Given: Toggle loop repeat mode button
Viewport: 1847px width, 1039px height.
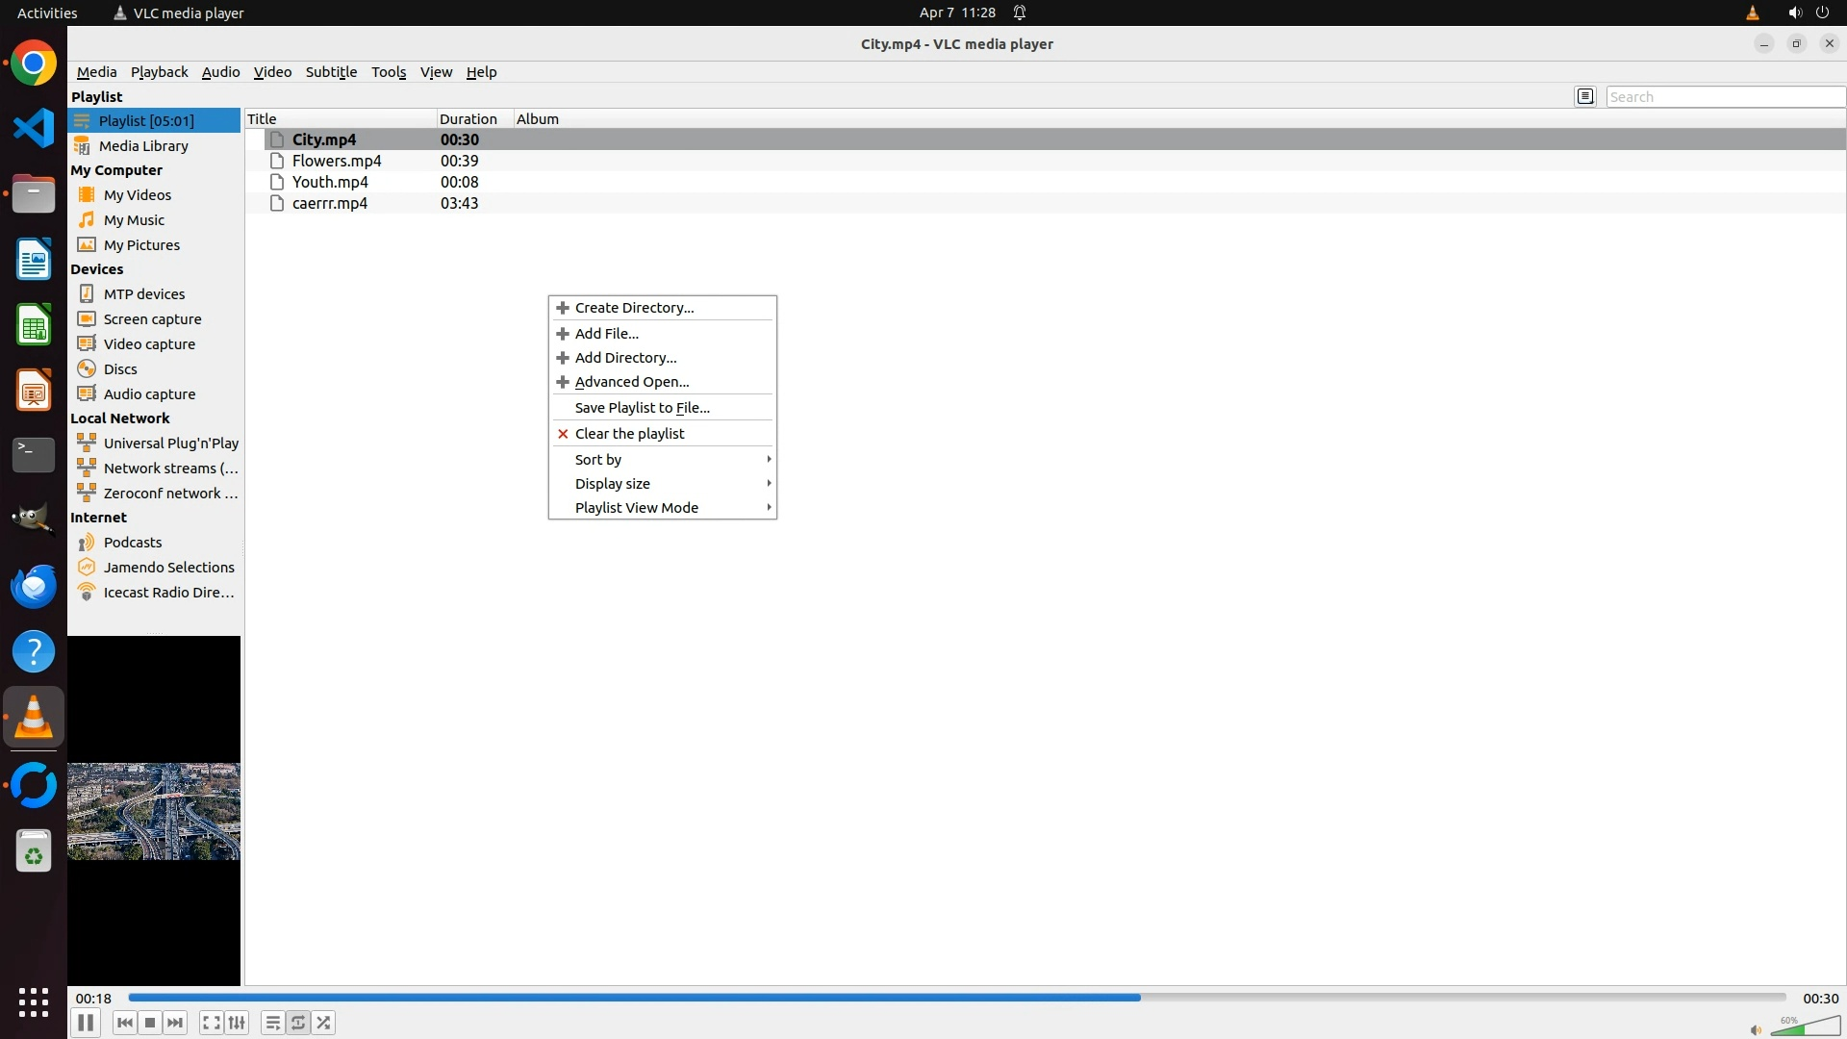Looking at the screenshot, I should pos(298,1023).
